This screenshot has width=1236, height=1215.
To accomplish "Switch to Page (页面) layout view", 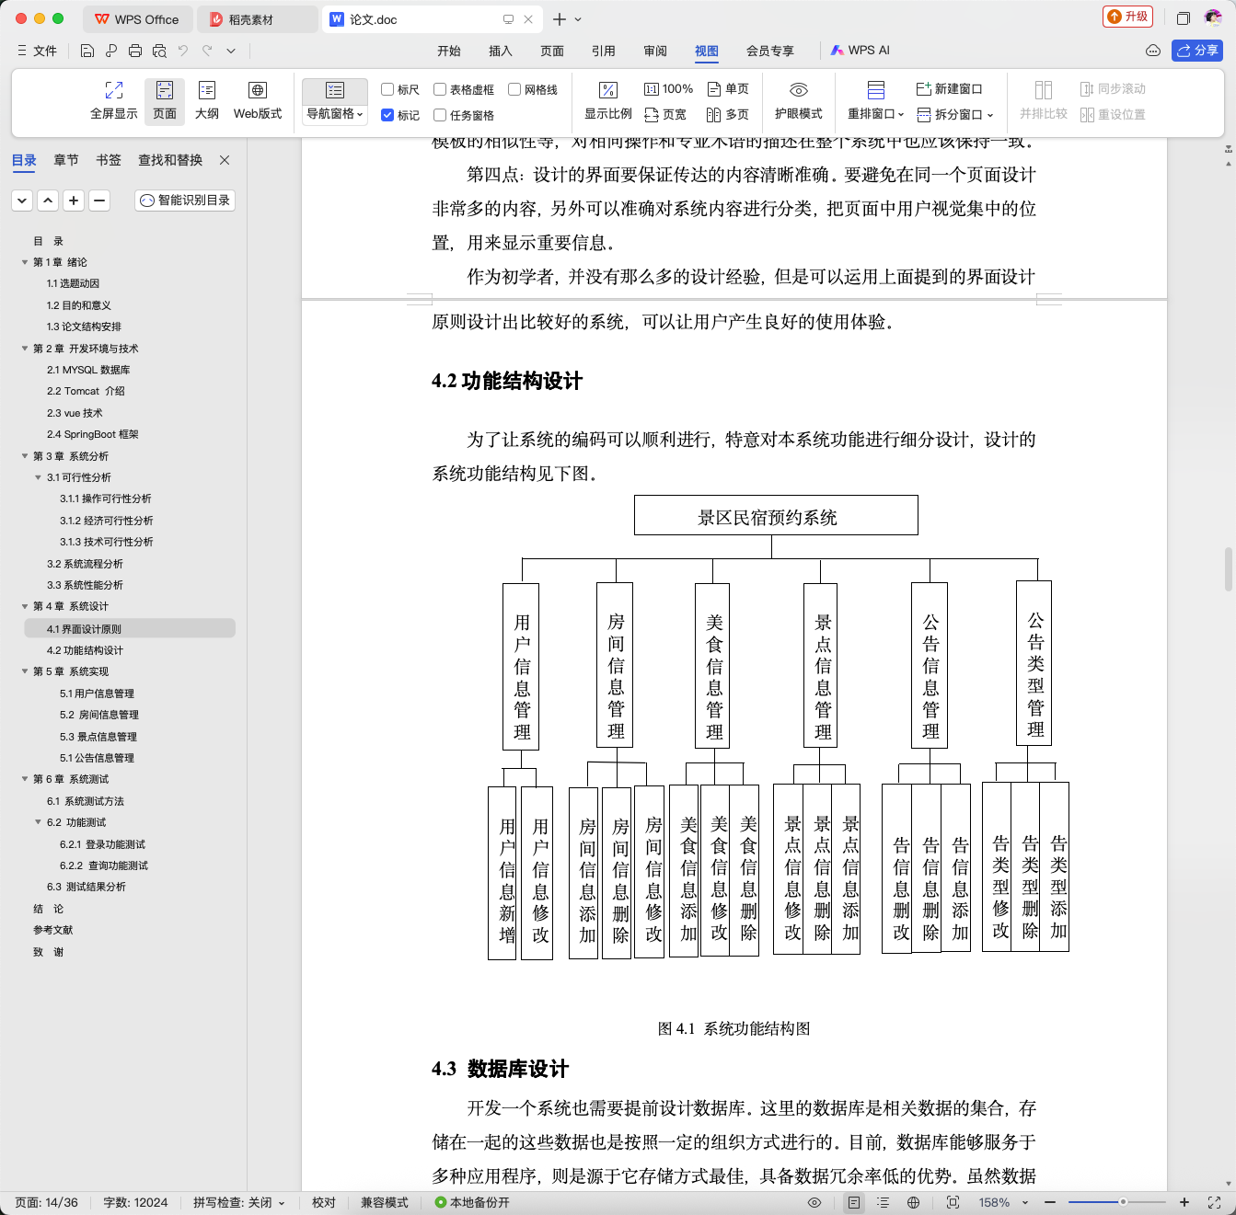I will 165,101.
